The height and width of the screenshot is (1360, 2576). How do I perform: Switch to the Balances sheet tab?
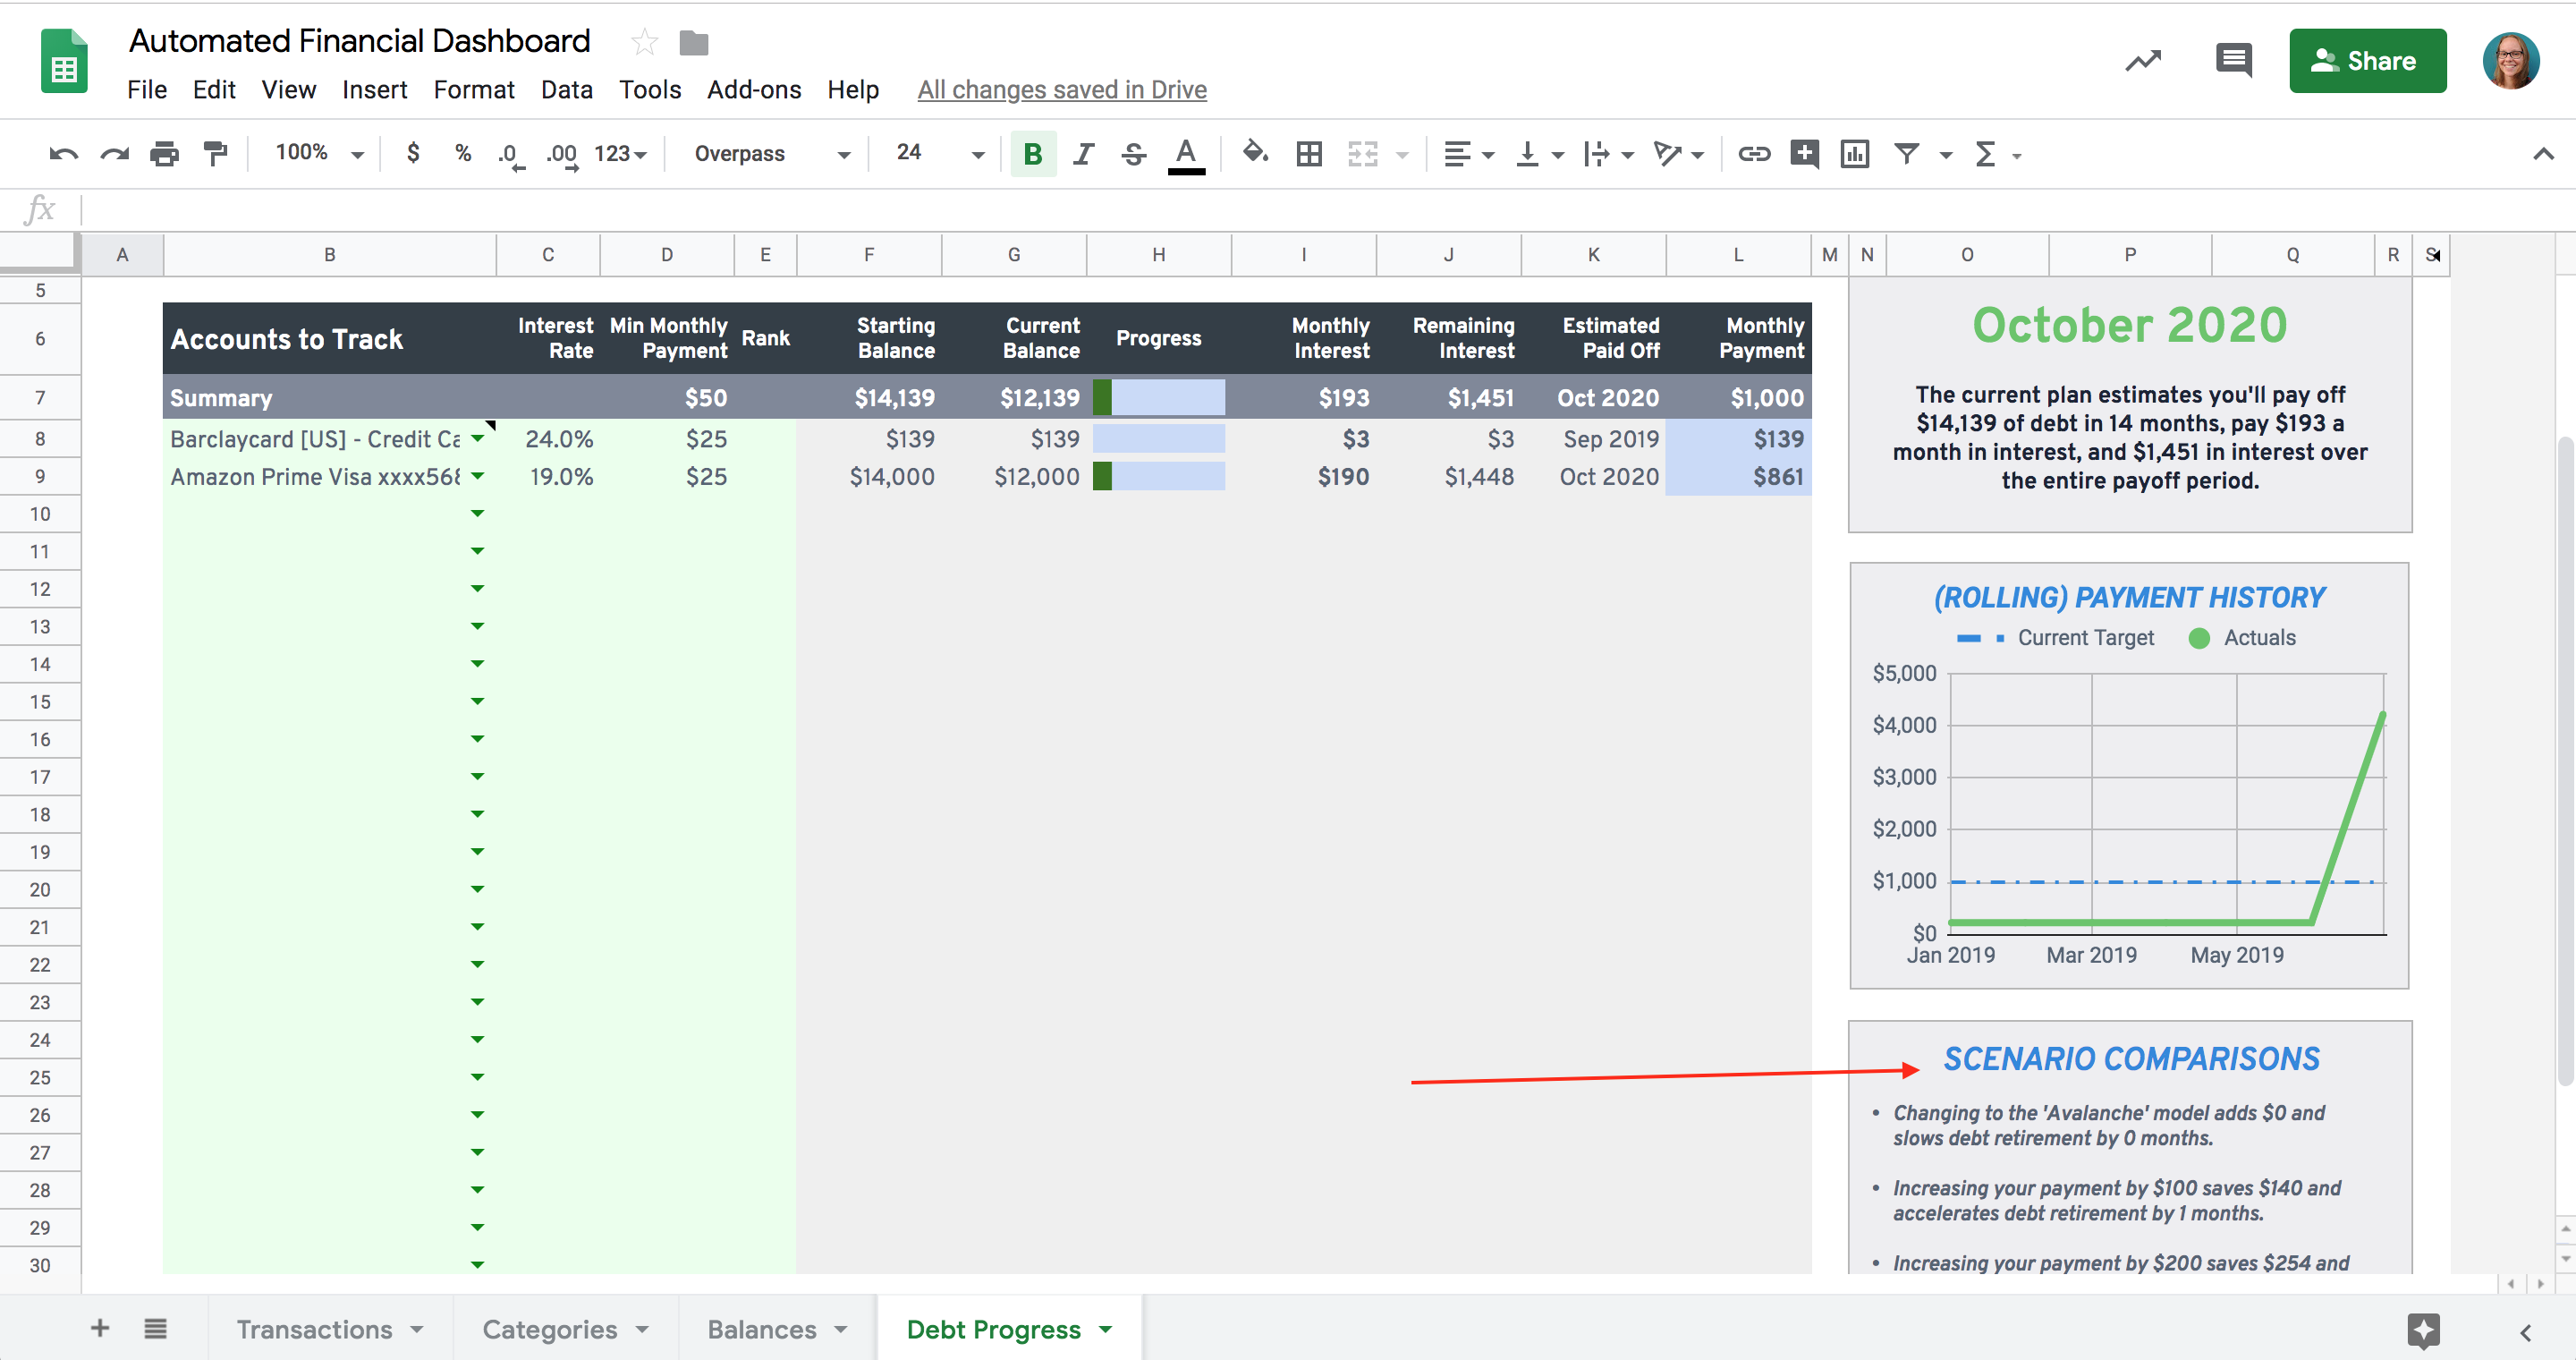[x=762, y=1329]
